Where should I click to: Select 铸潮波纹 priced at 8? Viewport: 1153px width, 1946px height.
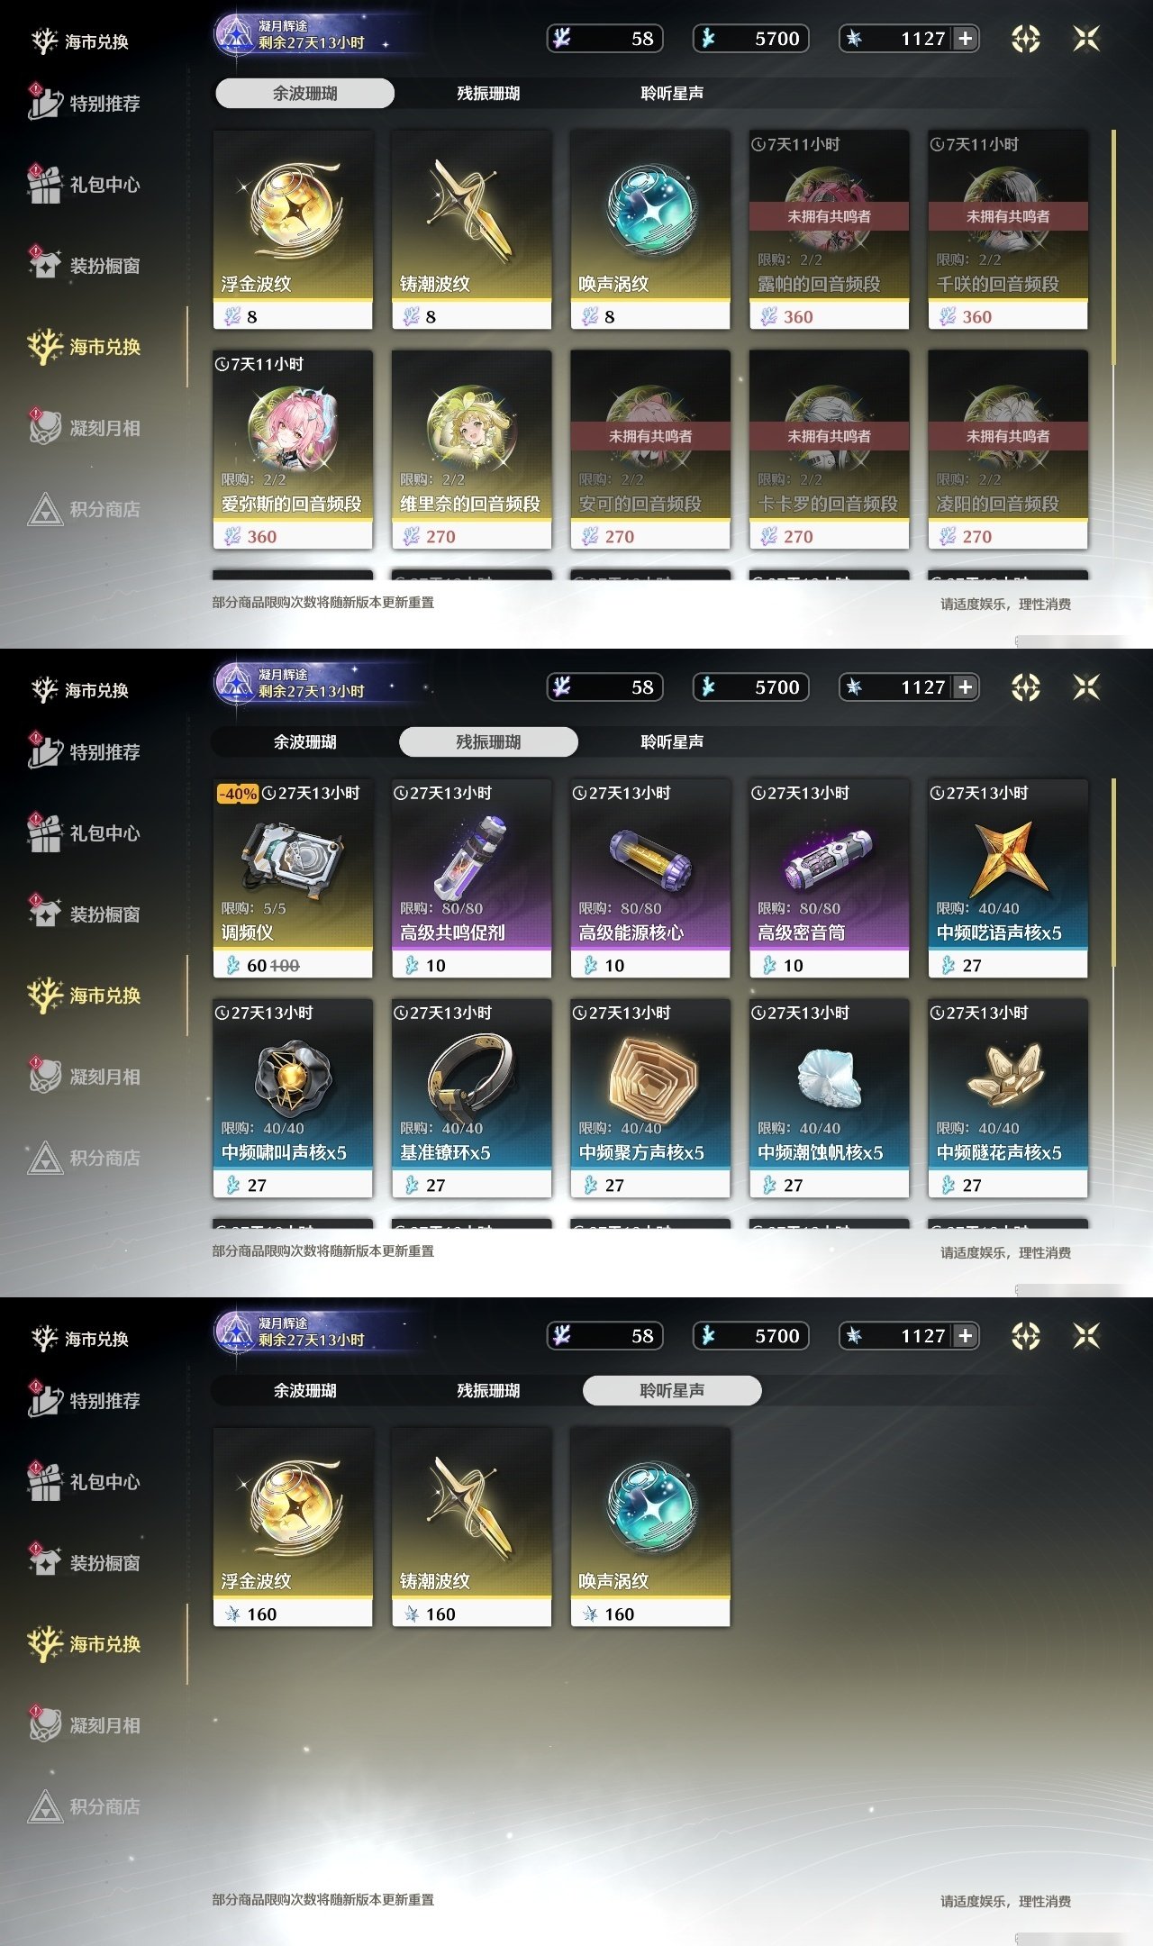tap(471, 230)
